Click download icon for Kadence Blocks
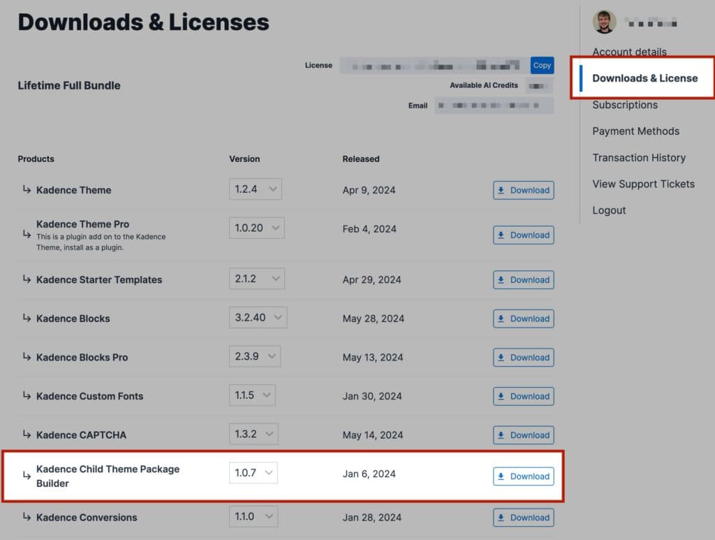715x540 pixels. 501,319
